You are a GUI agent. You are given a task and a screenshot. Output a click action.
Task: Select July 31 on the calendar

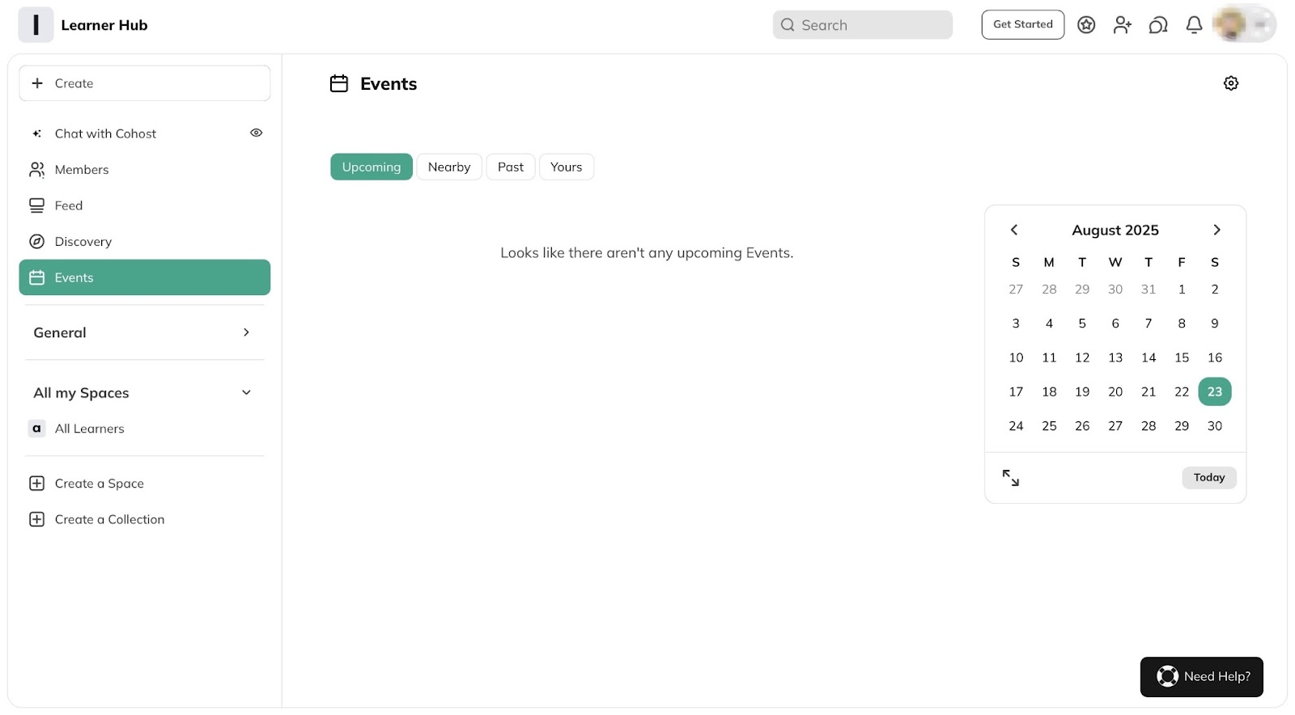[x=1149, y=290]
